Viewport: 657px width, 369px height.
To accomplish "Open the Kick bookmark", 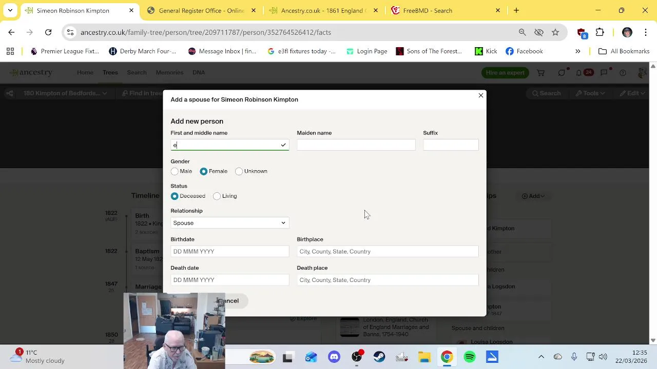I will coord(486,51).
